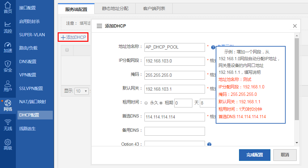Click the 取消 cancel button

pyautogui.click(x=285, y=155)
